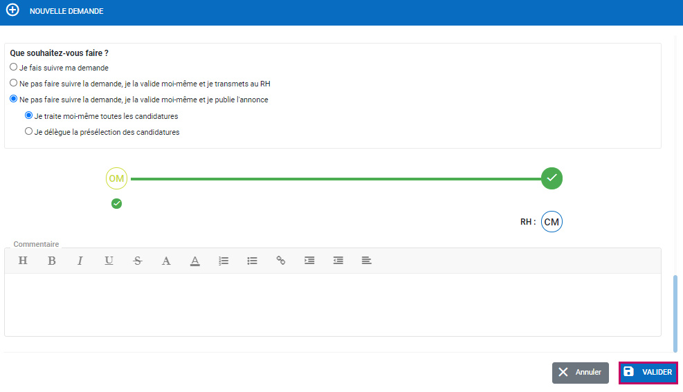Image resolution: width=683 pixels, height=392 pixels.
Task: Insert a numbered list
Action: pyautogui.click(x=224, y=261)
